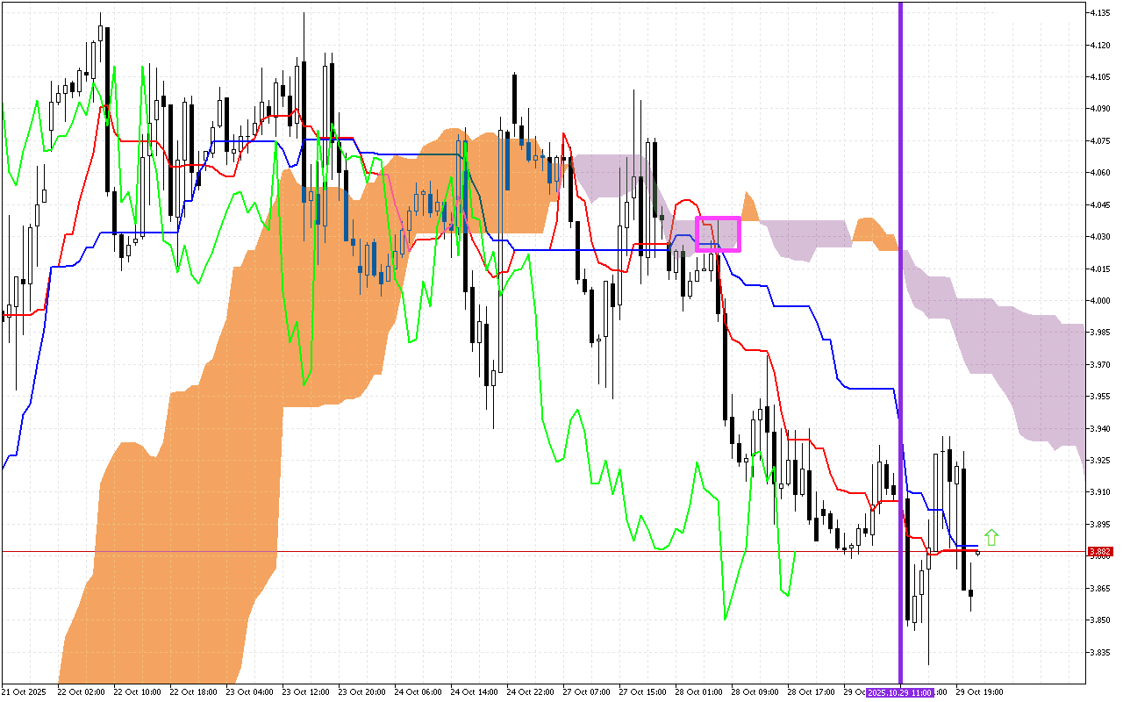Click the 3.835 price axis label

[x=1100, y=652]
